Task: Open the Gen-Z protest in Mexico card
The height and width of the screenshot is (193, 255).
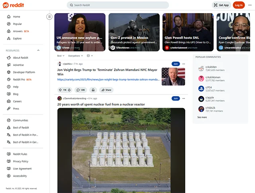Action: click(x=134, y=32)
